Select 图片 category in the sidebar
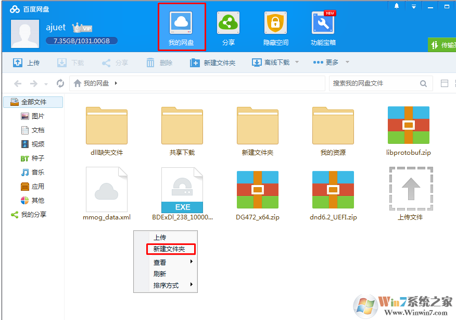Image resolution: width=456 pixels, height=320 pixels. [33, 116]
